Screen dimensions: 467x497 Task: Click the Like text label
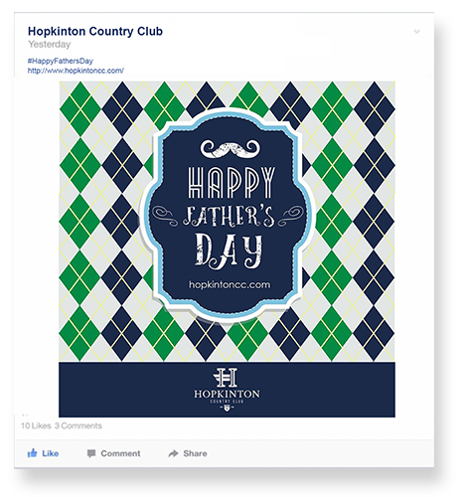coord(51,453)
